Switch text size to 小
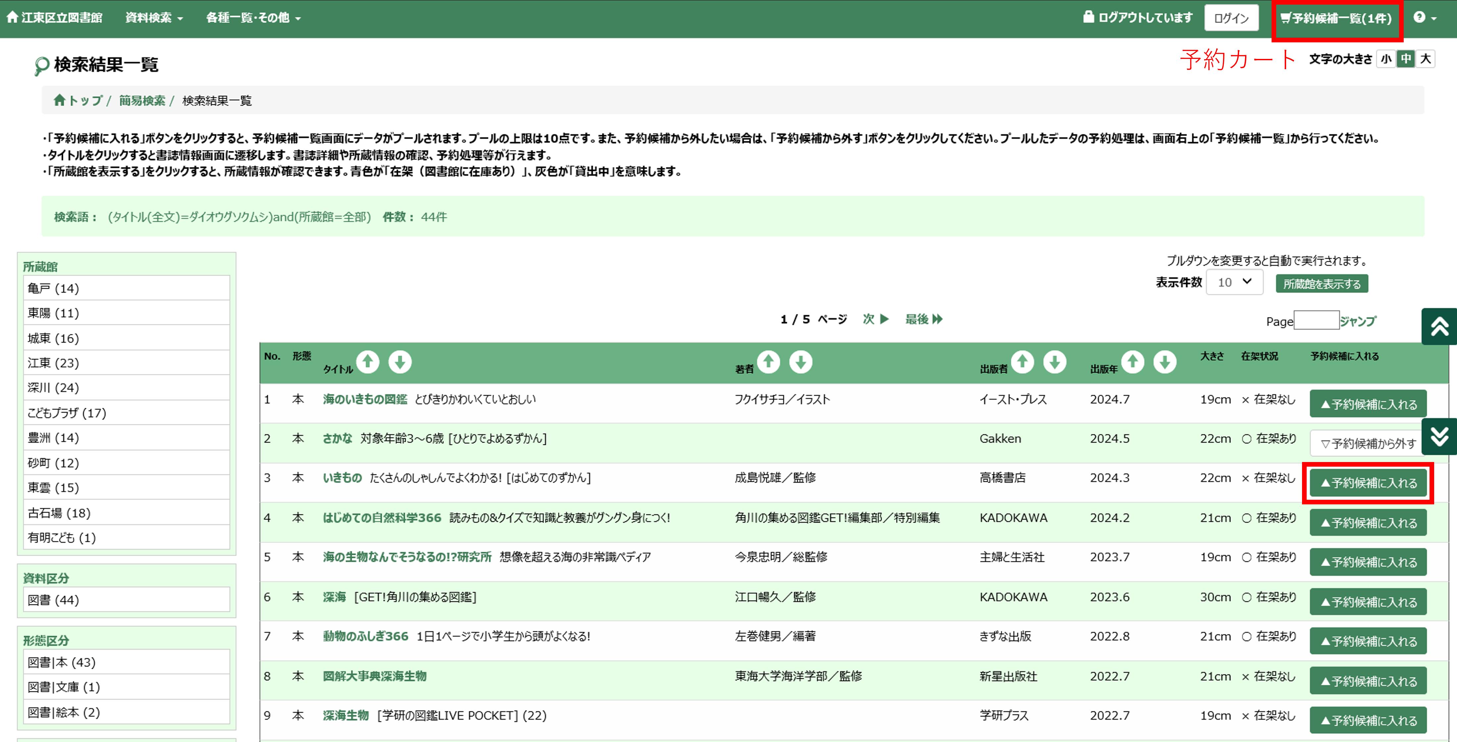Image resolution: width=1457 pixels, height=742 pixels. (1386, 59)
